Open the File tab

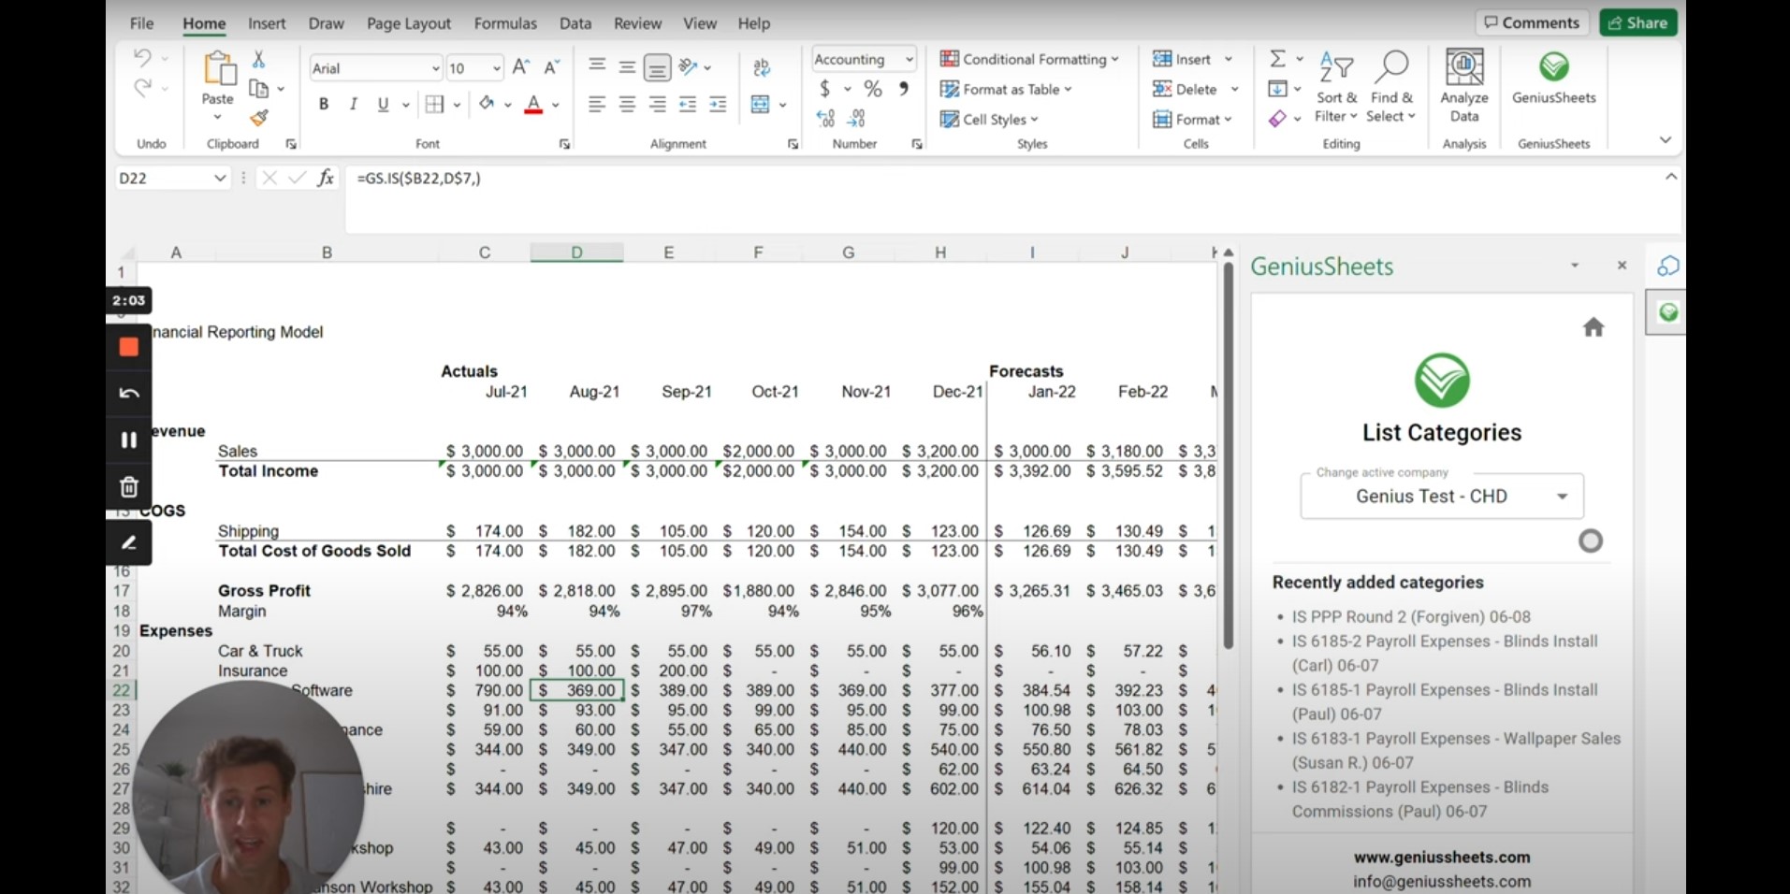(141, 23)
